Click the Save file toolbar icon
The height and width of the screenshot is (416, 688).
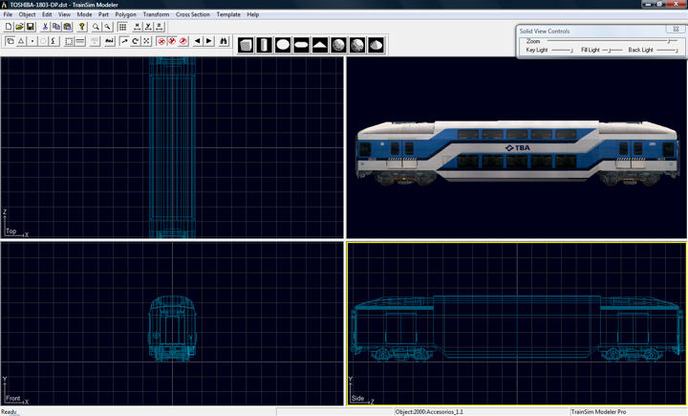[31, 27]
